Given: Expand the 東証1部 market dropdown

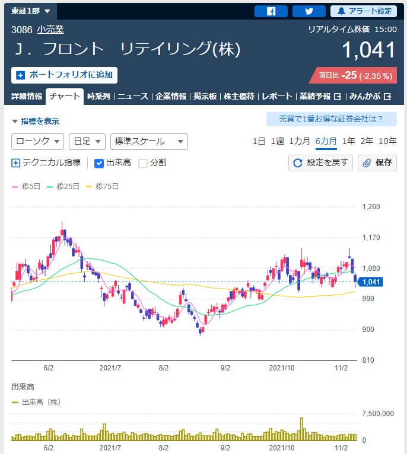Looking at the screenshot, I should pyautogui.click(x=30, y=11).
